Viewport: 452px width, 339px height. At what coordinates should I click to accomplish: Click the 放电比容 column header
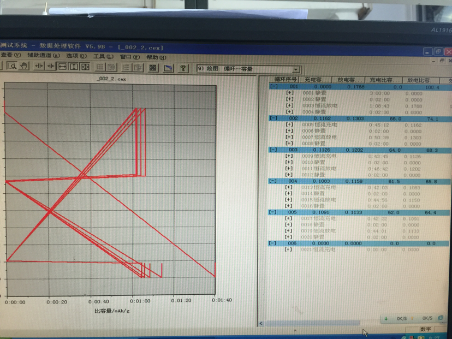(x=421, y=80)
